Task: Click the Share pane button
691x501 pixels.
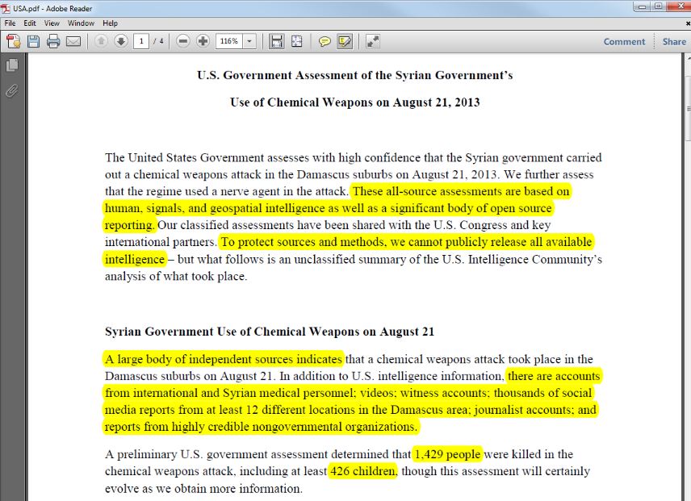Action: pyautogui.click(x=674, y=41)
